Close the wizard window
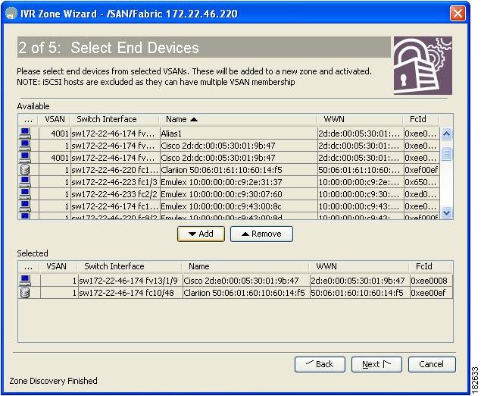The width and height of the screenshot is (481, 396). click(458, 14)
